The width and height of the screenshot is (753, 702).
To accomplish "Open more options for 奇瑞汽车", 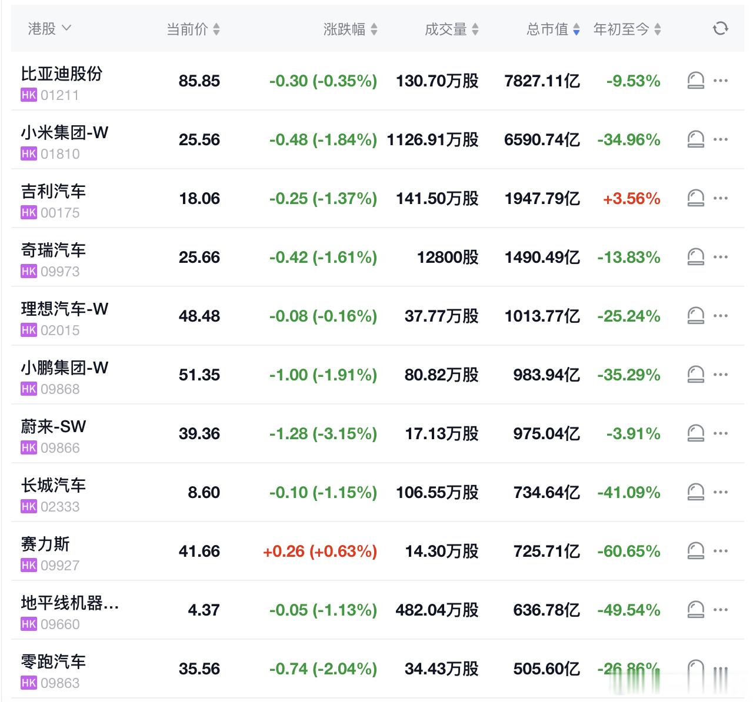I will pos(721,257).
